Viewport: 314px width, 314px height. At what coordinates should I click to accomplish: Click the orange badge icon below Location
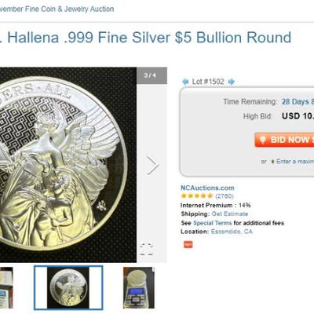(x=188, y=244)
